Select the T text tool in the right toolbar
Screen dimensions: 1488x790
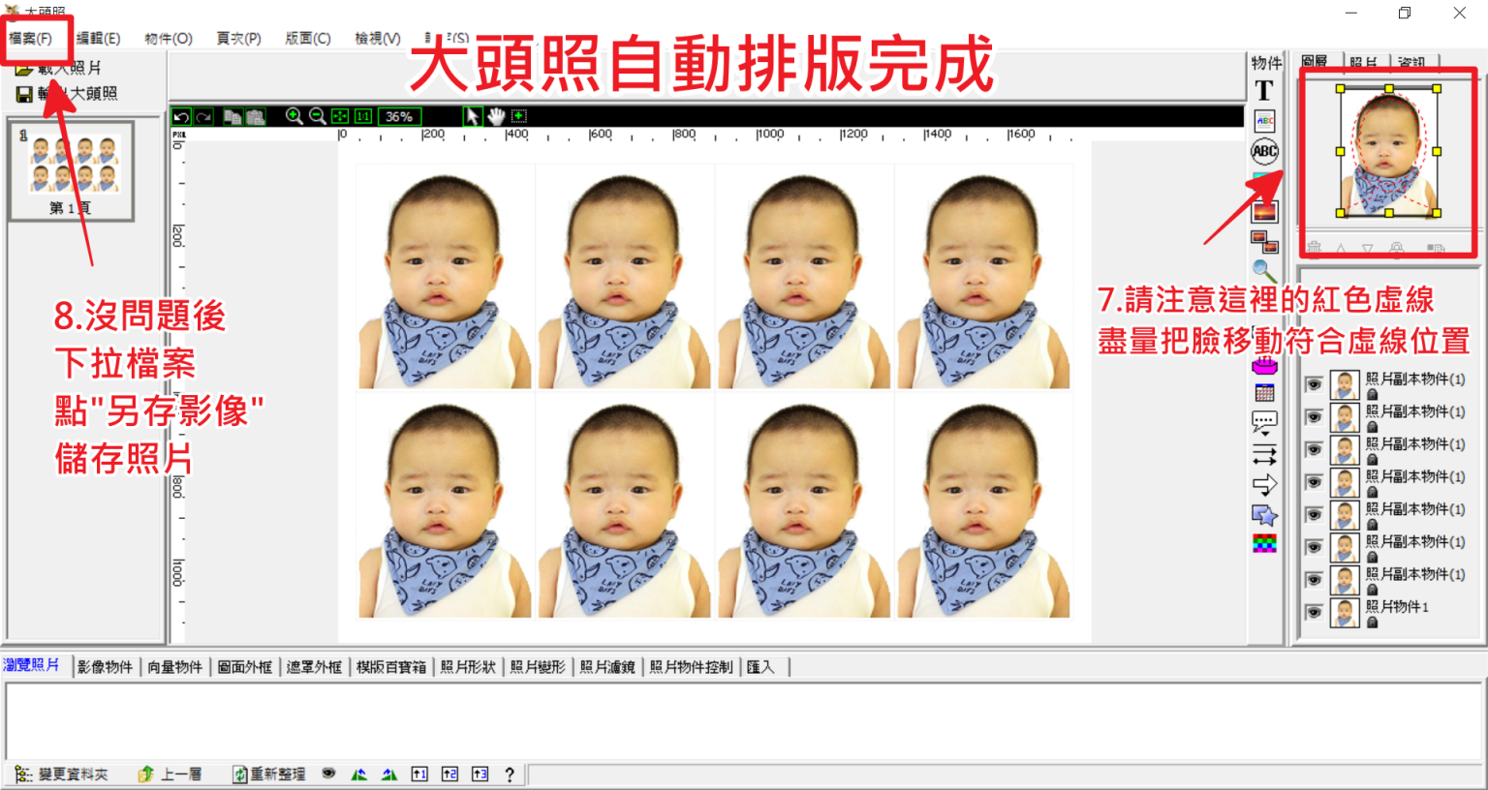(x=1264, y=92)
